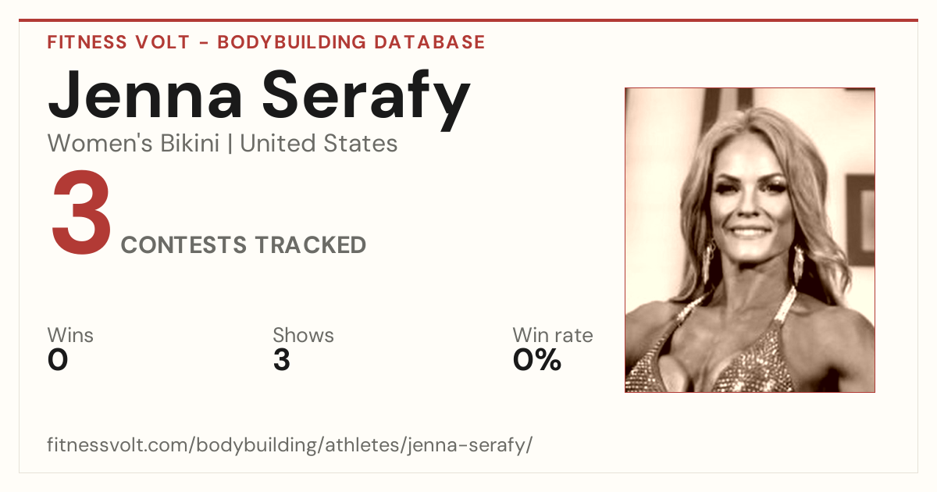Click the 0% win rate value

(537, 360)
